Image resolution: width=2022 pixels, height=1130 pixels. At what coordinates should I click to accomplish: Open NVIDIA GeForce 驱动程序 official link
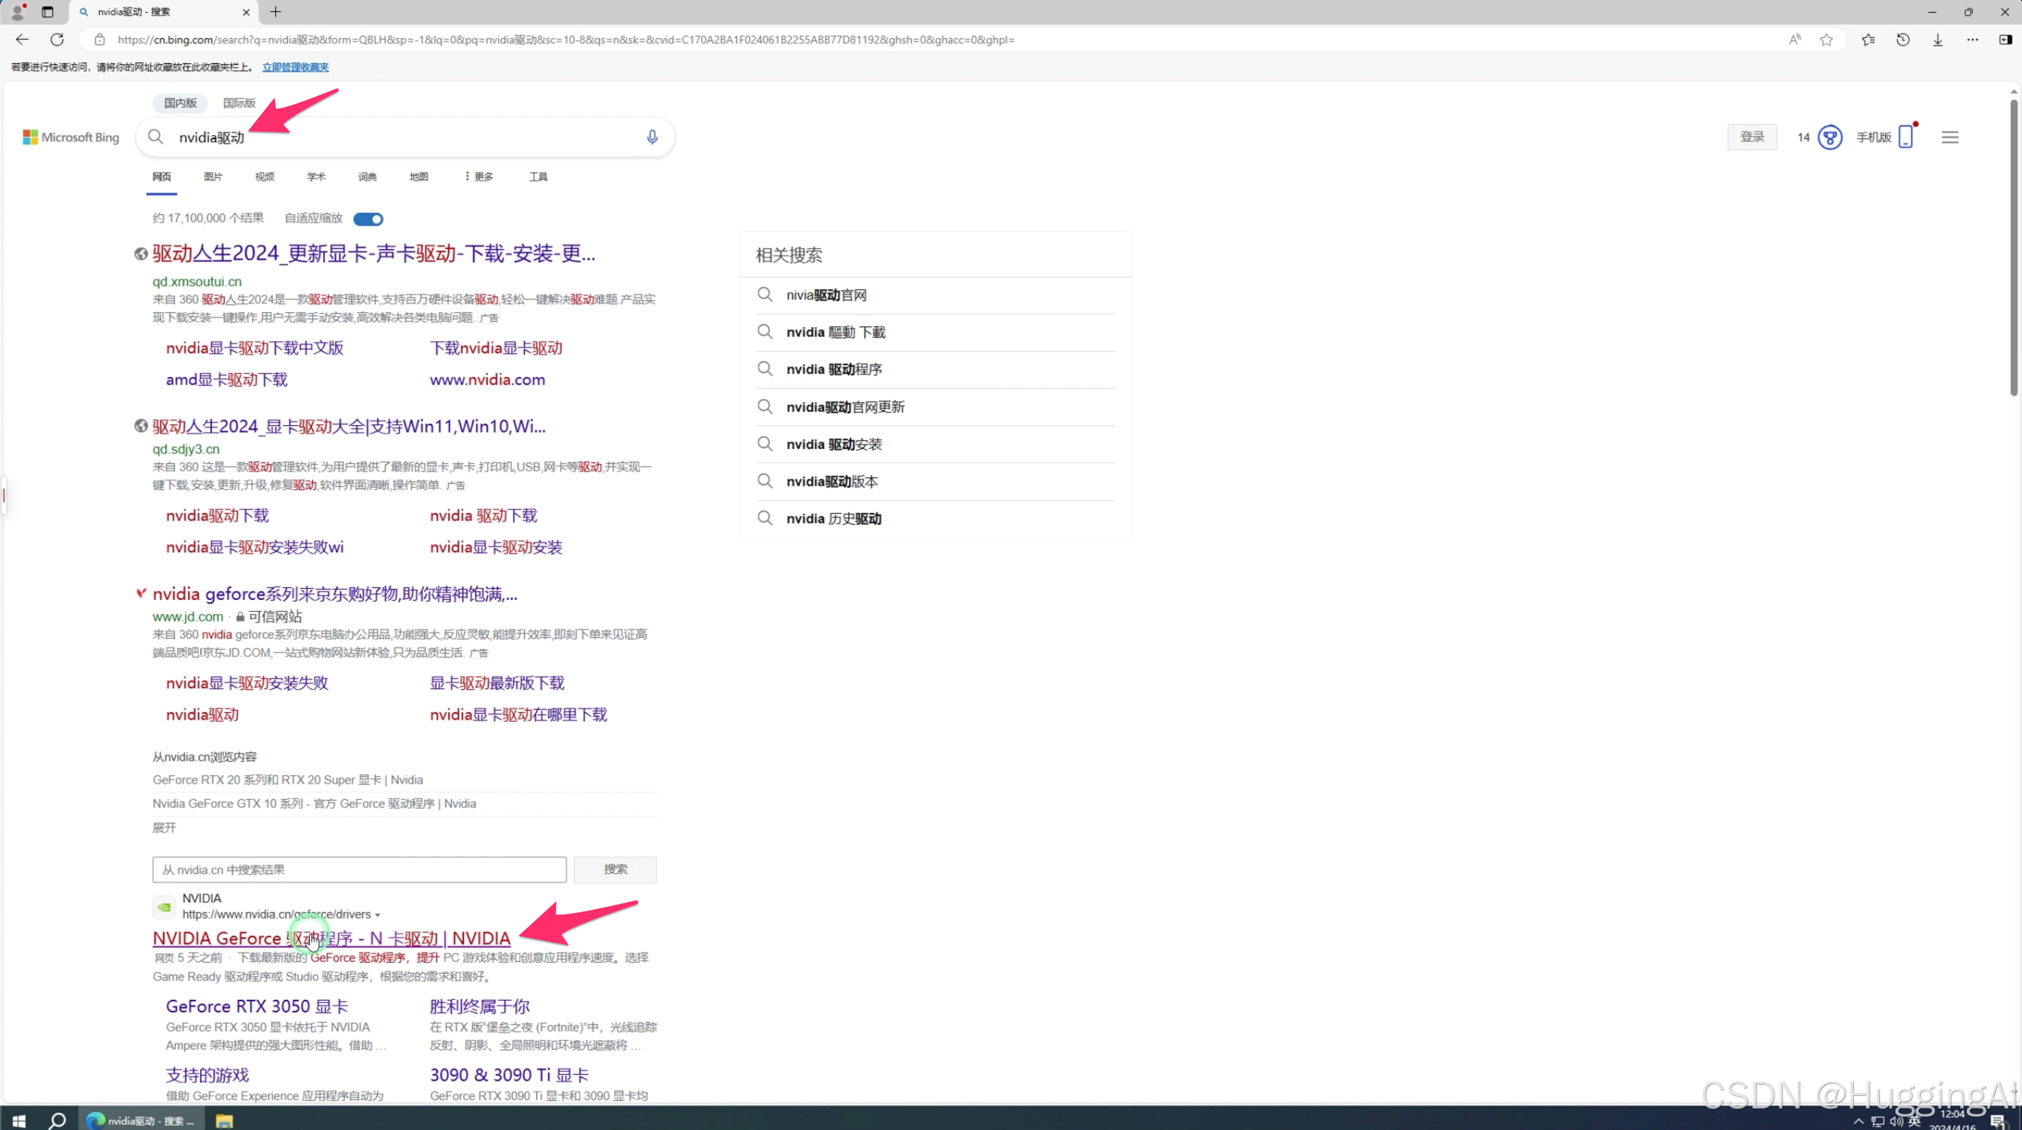pos(332,938)
